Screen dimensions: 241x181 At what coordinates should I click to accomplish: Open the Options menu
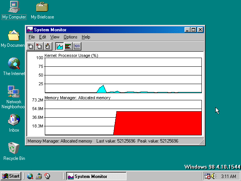coord(70,37)
